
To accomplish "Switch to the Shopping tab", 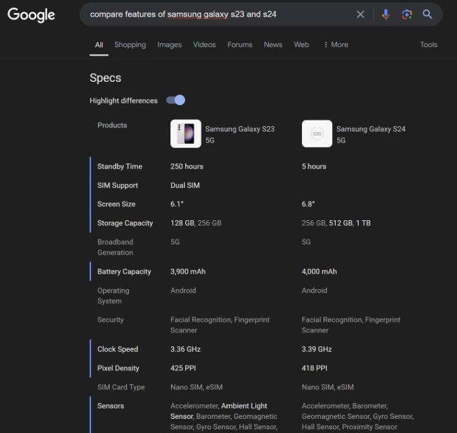I will coord(130,45).
